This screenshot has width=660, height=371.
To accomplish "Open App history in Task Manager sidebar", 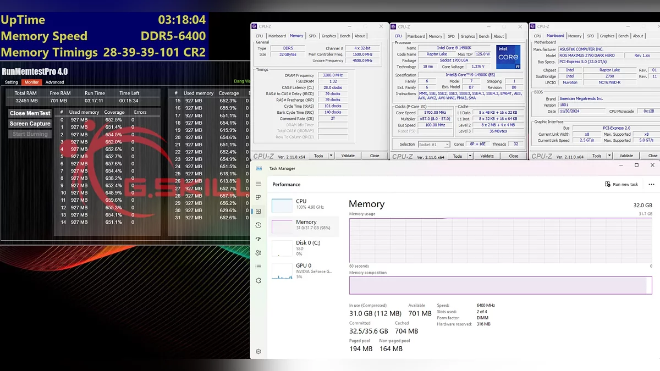I will [258, 225].
